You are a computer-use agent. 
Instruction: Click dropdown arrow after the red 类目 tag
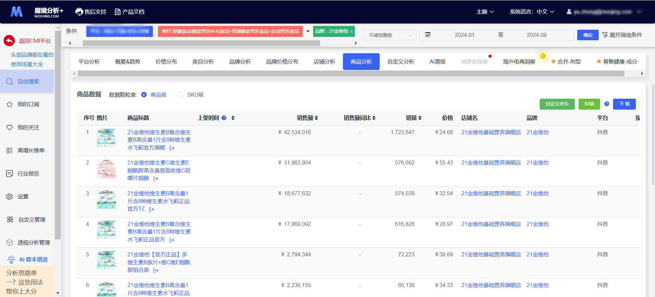308,31
